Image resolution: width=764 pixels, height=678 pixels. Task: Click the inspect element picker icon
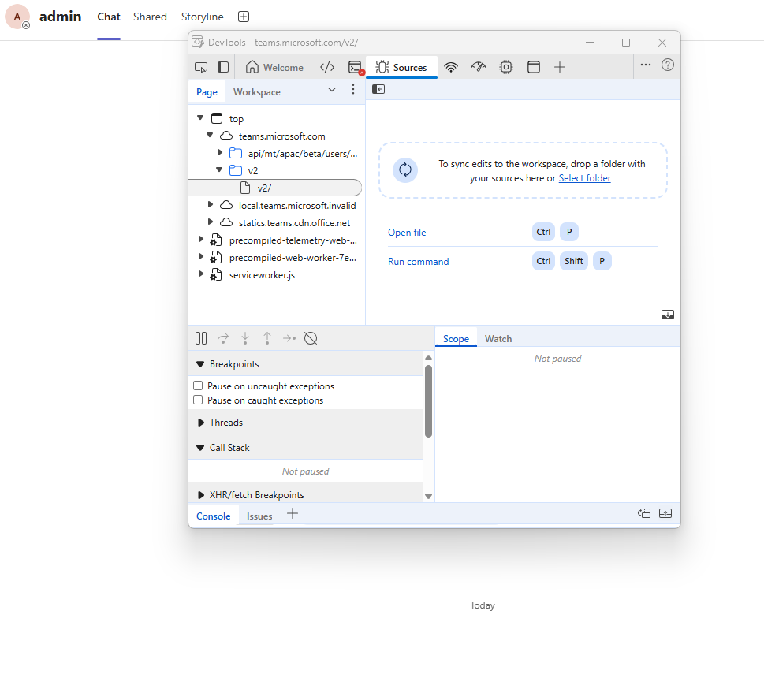pos(201,67)
